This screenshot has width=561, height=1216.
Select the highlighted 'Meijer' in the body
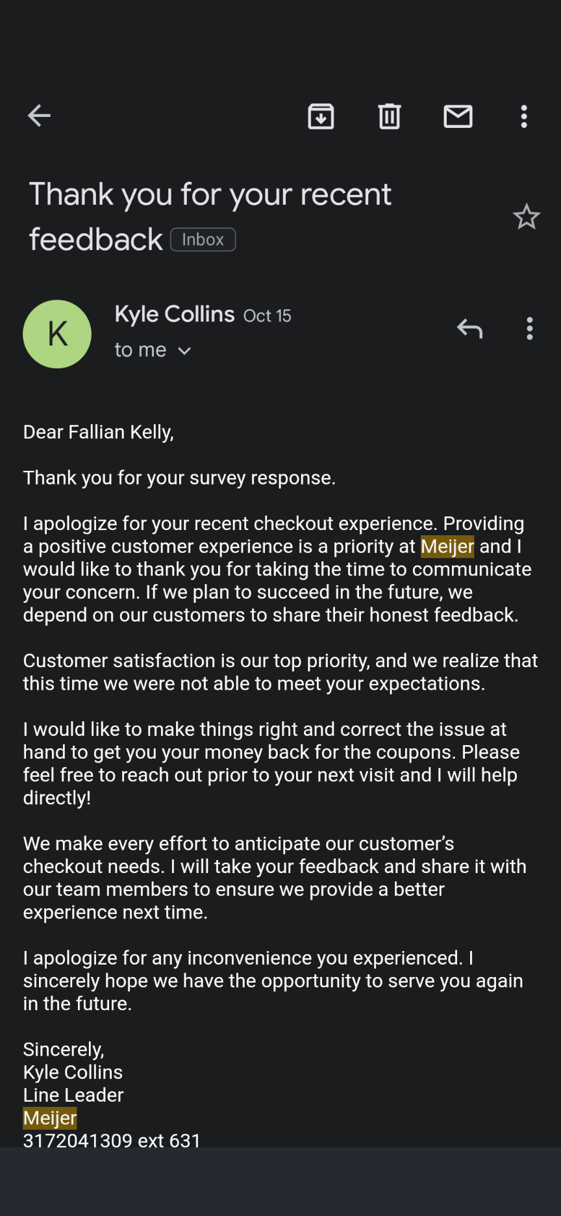pyautogui.click(x=447, y=546)
